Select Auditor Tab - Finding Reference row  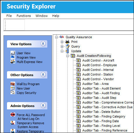tap(105, 130)
